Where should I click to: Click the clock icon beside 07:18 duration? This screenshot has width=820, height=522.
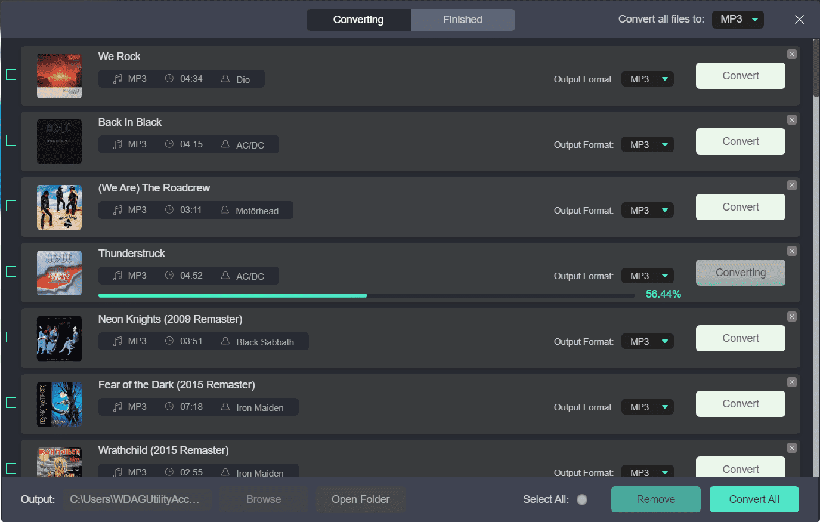[169, 407]
